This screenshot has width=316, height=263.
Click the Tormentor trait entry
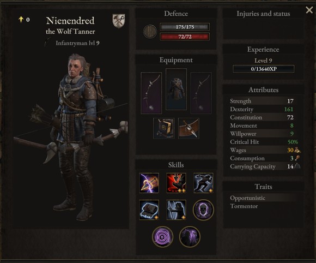pos(244,206)
